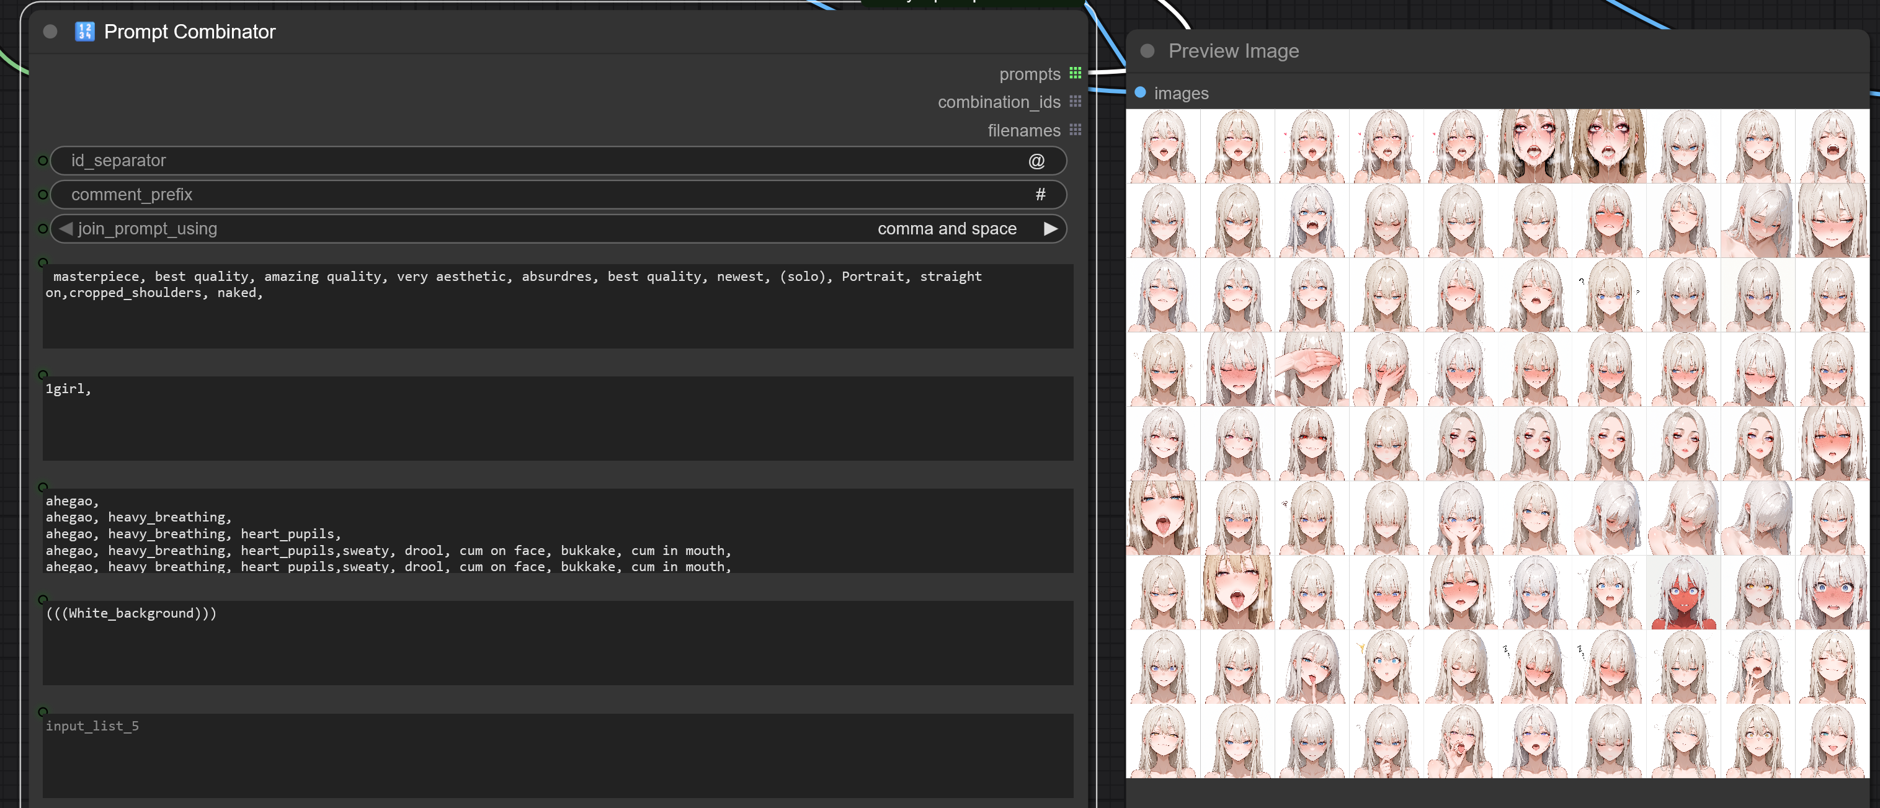Select the Prompt Combinator title text
Viewport: 1880px width, 808px height.
pyautogui.click(x=190, y=32)
